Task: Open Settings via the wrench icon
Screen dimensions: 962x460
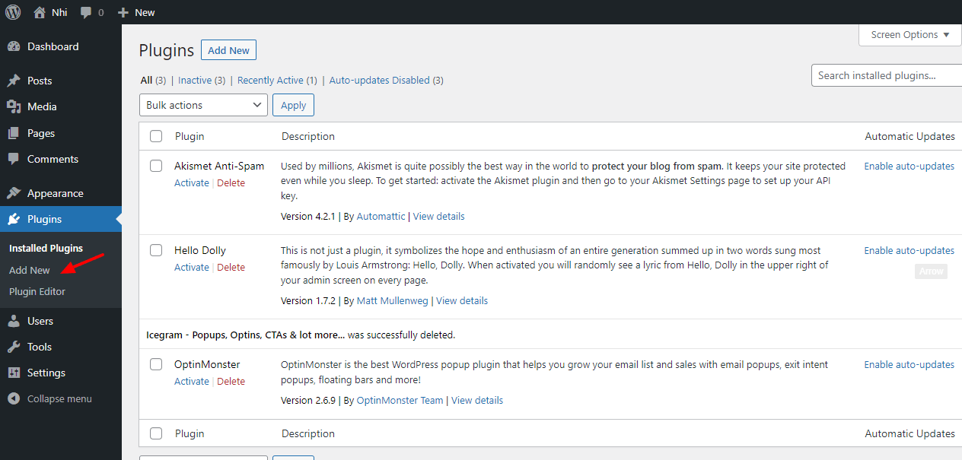Action: (x=15, y=373)
